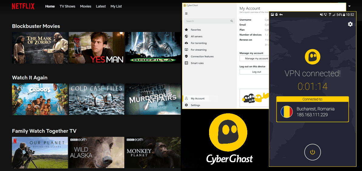Open the Movies section in Netflix
Image resolution: width=362 pixels, height=171 pixels.
coord(86,6)
